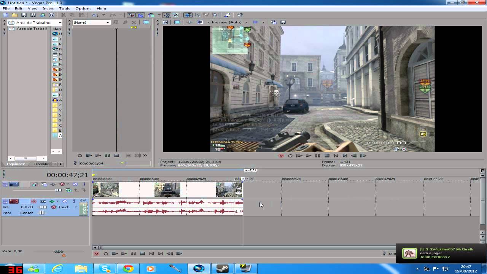
Task: Pause timeline playback in the transport bar
Action: 133,253
